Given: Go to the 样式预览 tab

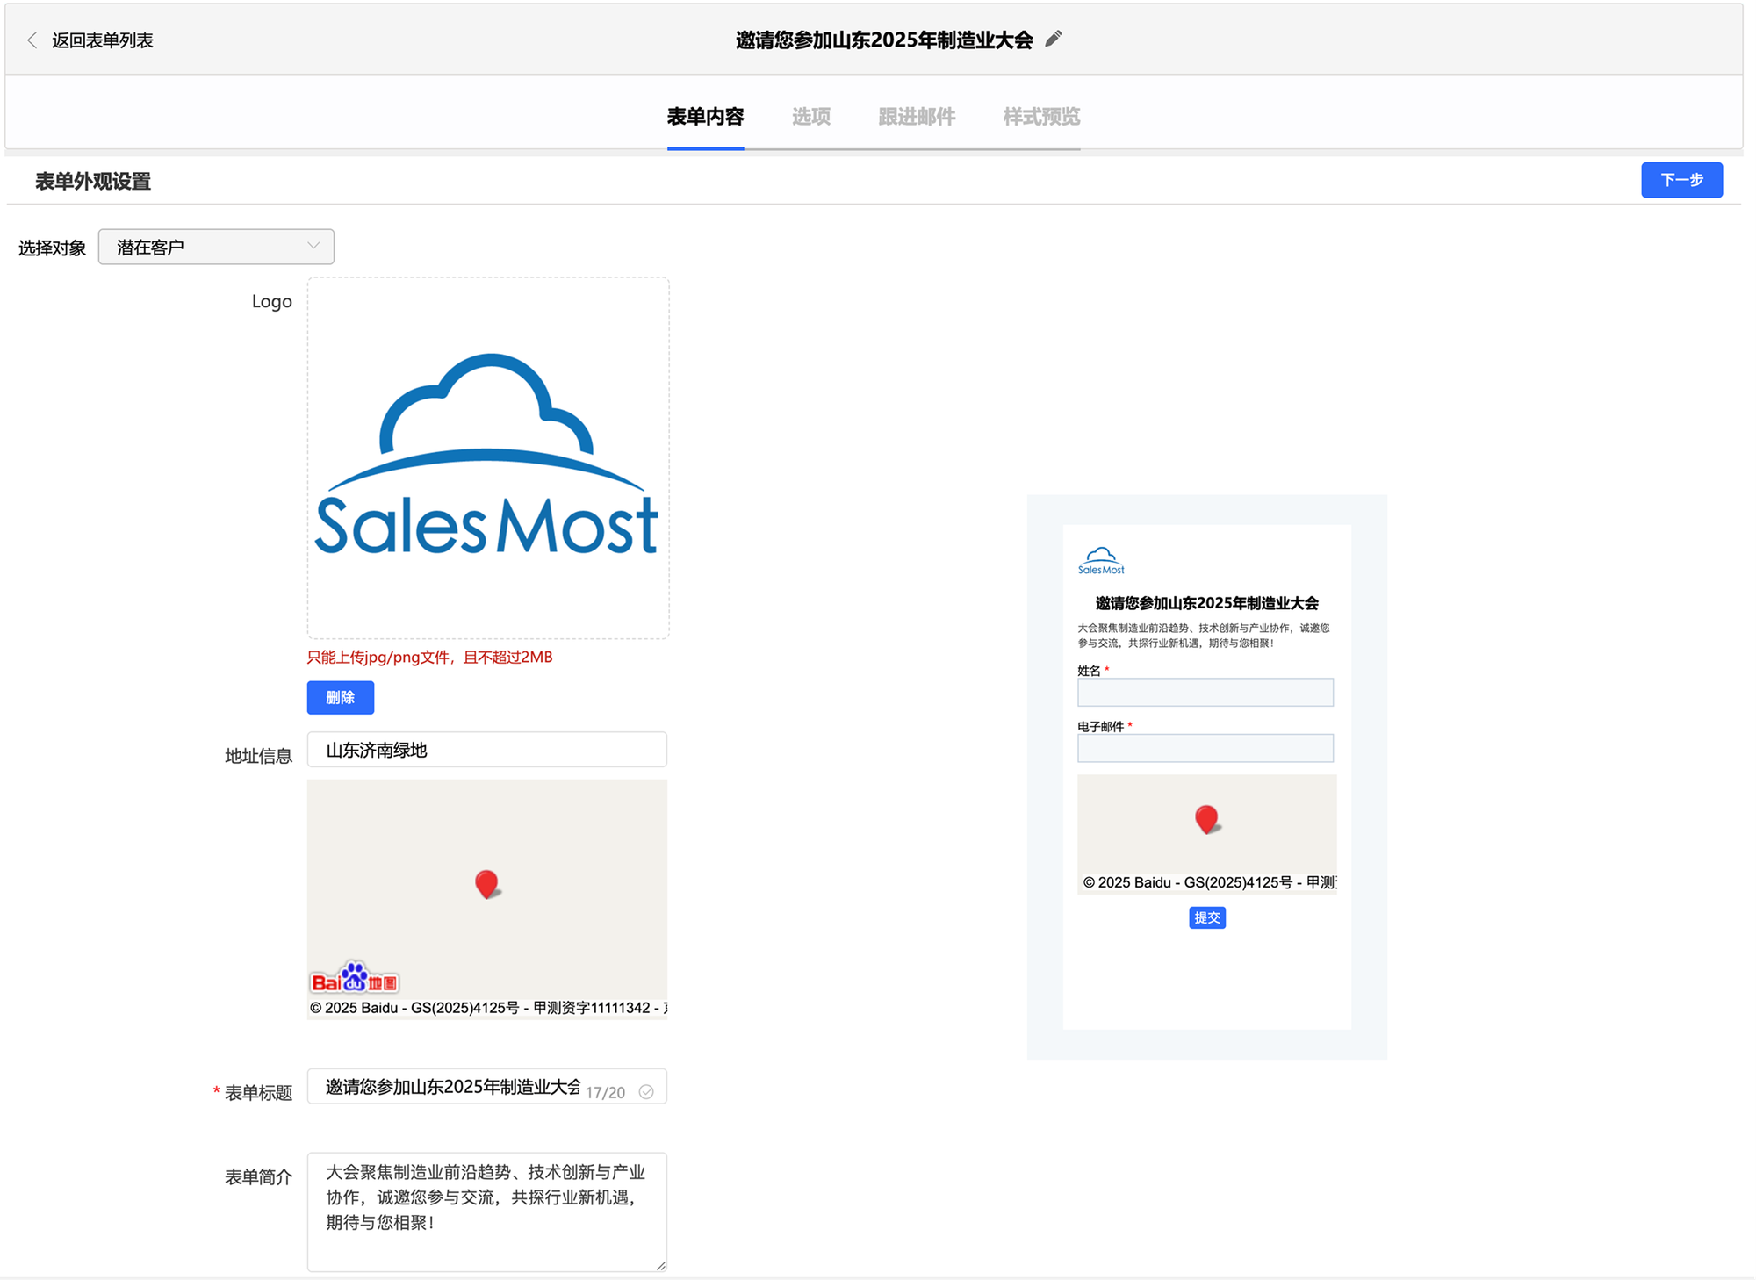Looking at the screenshot, I should click(x=1041, y=117).
